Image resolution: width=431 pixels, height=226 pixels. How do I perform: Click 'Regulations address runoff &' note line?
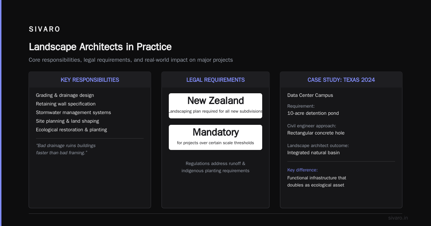(215, 164)
